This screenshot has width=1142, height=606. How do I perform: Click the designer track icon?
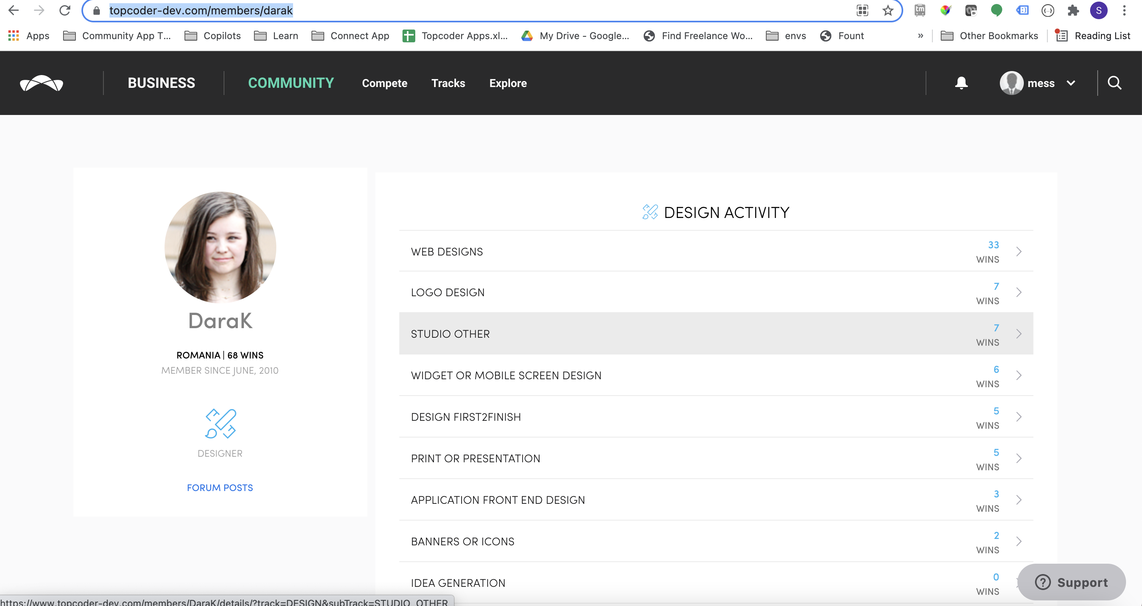220,423
